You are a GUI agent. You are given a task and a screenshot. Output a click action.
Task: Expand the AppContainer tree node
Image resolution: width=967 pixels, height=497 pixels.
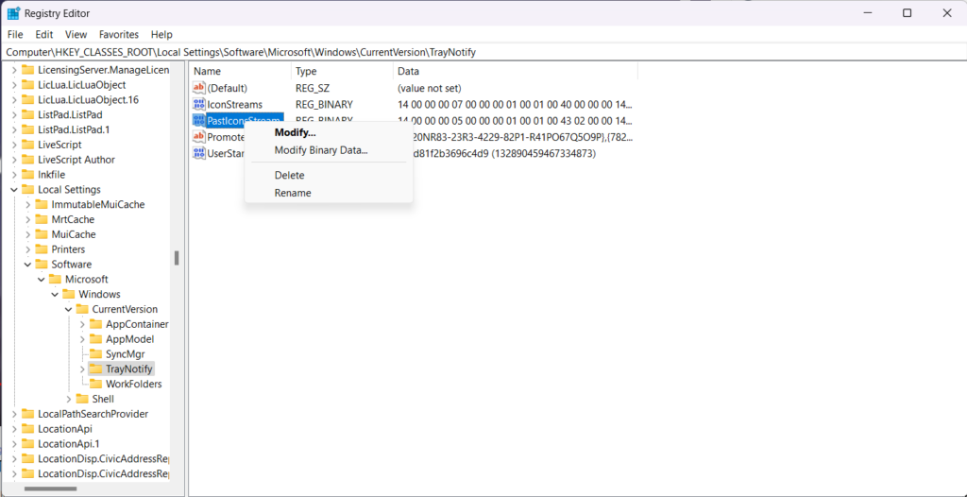pos(82,324)
